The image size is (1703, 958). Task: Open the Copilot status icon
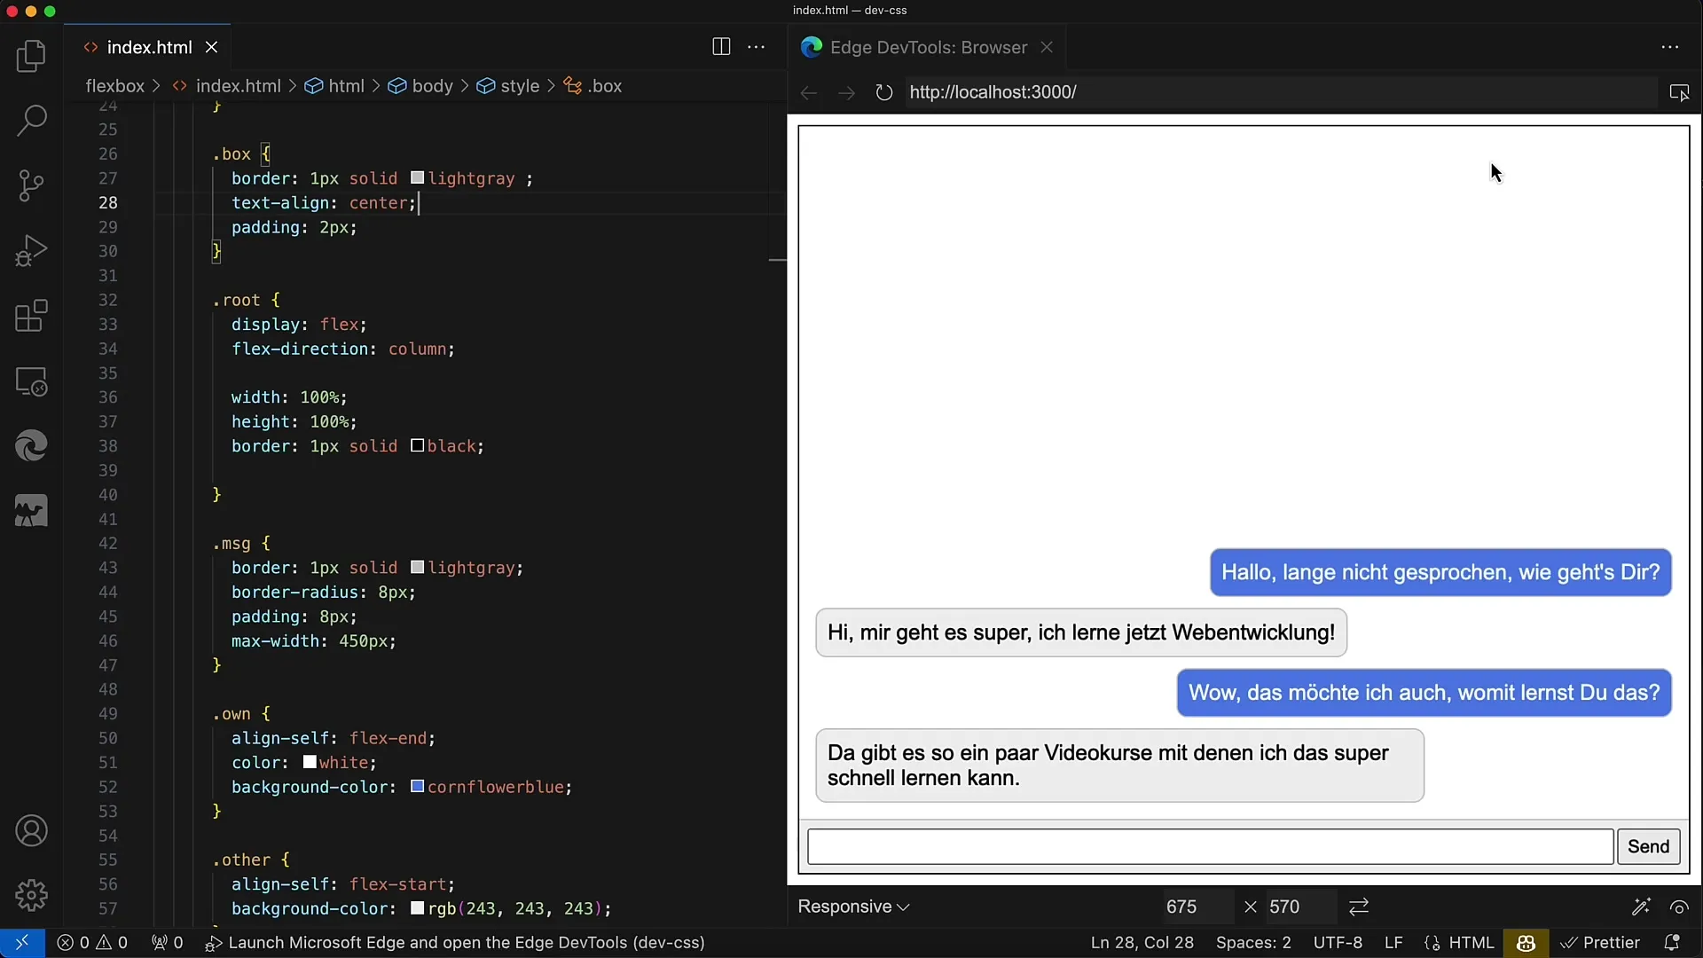point(1526,942)
